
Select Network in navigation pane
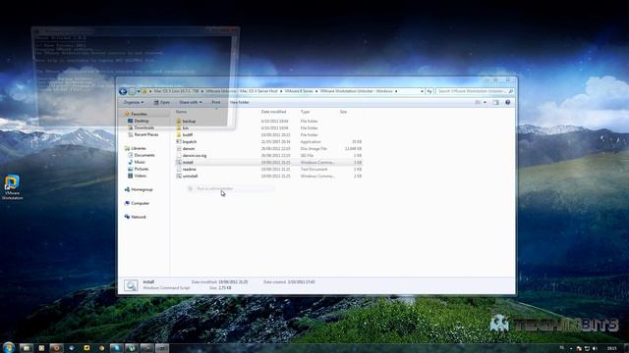(x=139, y=217)
